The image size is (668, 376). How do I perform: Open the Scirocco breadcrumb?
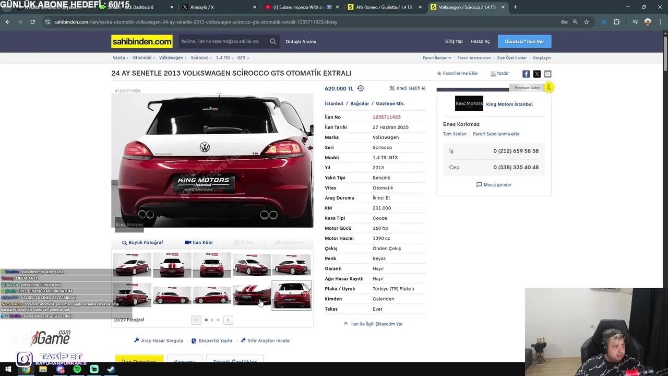click(x=199, y=58)
